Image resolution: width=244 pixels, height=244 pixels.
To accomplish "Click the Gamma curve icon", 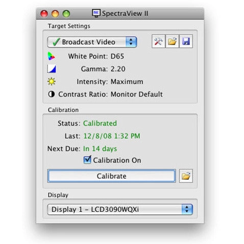I will click(52, 69).
